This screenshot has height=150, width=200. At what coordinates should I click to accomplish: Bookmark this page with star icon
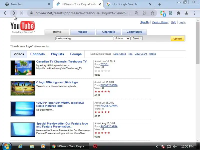click(152, 13)
